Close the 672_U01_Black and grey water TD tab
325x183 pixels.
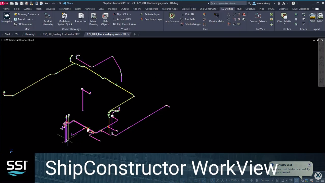[x=128, y=34]
